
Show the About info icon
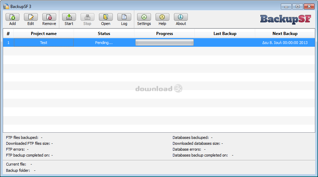click(x=181, y=17)
